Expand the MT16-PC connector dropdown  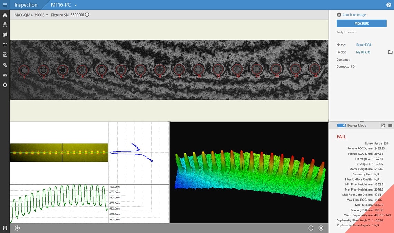coord(64,5)
